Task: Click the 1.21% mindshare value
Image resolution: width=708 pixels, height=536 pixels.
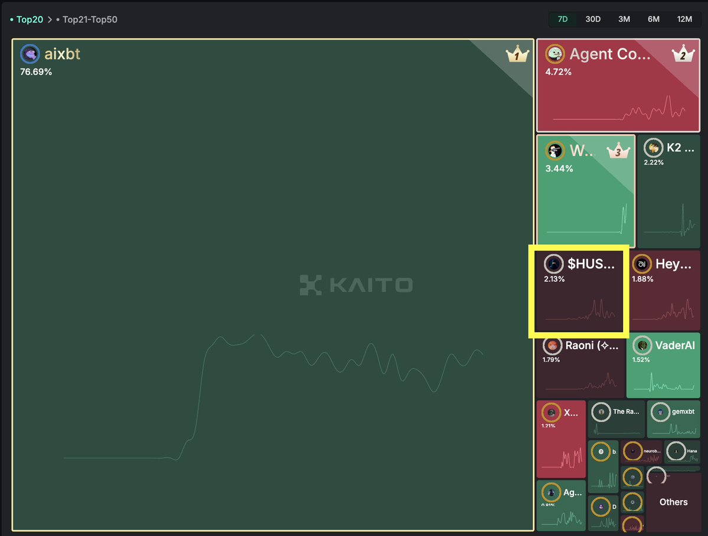Action: coord(548,426)
